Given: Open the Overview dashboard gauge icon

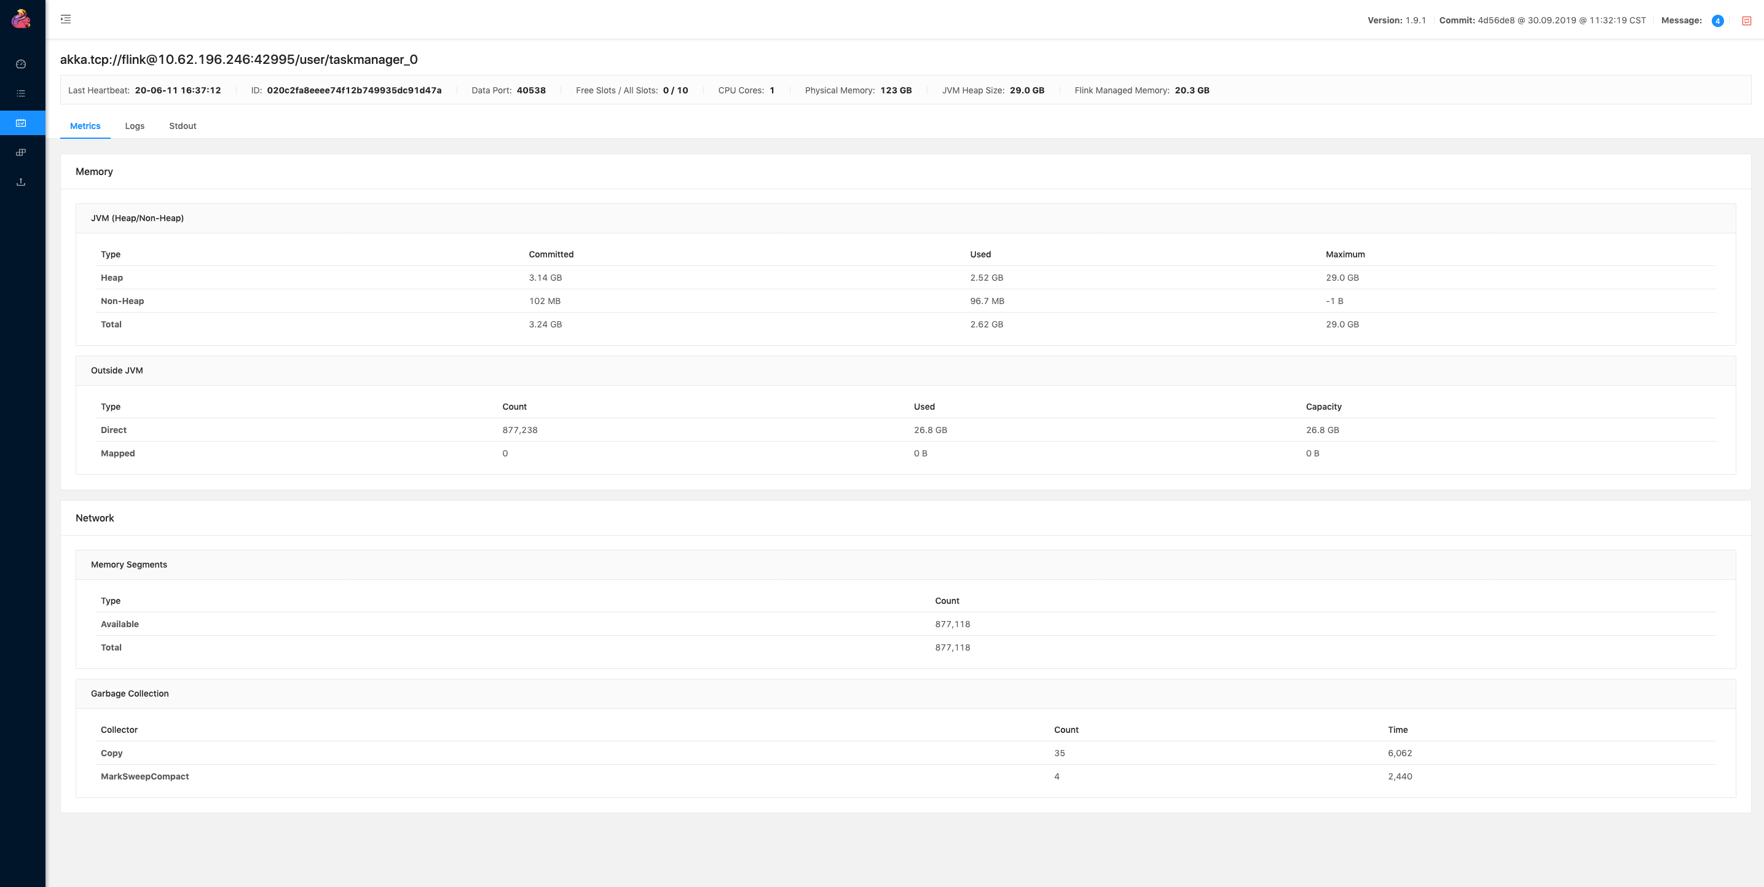Looking at the screenshot, I should tap(20, 64).
